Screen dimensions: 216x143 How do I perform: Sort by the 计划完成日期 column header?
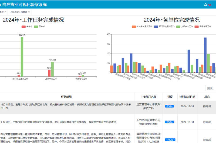(x=187, y=97)
